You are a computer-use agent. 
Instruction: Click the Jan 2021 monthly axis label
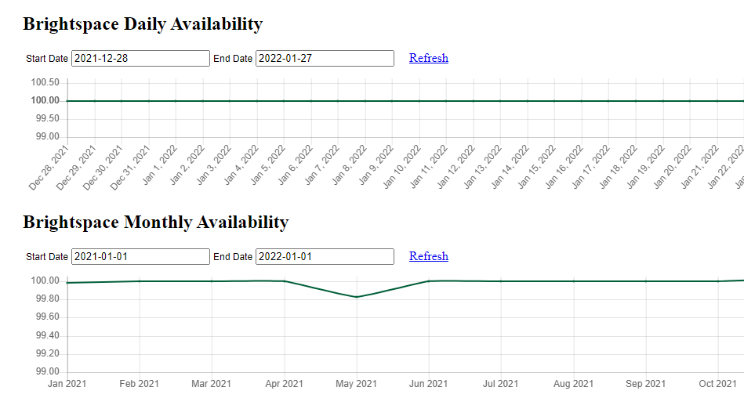pos(67,384)
